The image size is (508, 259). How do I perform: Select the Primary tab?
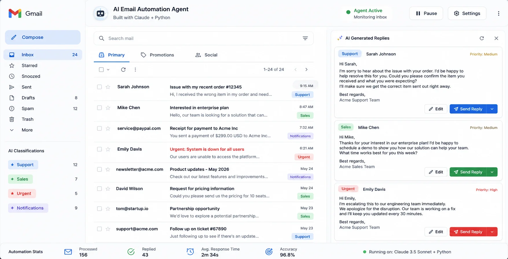(x=112, y=55)
